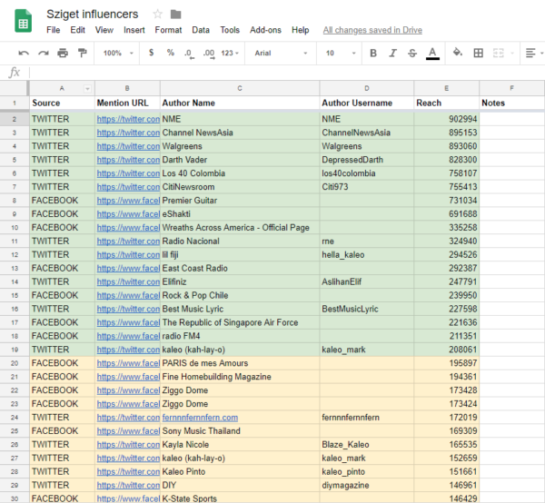Open the Arial font dropdown
The image size is (545, 503).
point(281,54)
